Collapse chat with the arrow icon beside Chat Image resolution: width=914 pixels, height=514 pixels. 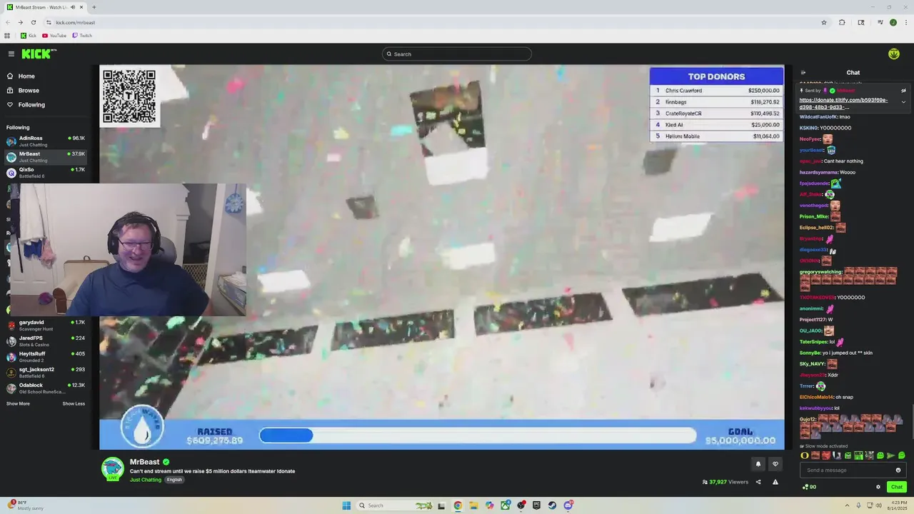pyautogui.click(x=803, y=72)
